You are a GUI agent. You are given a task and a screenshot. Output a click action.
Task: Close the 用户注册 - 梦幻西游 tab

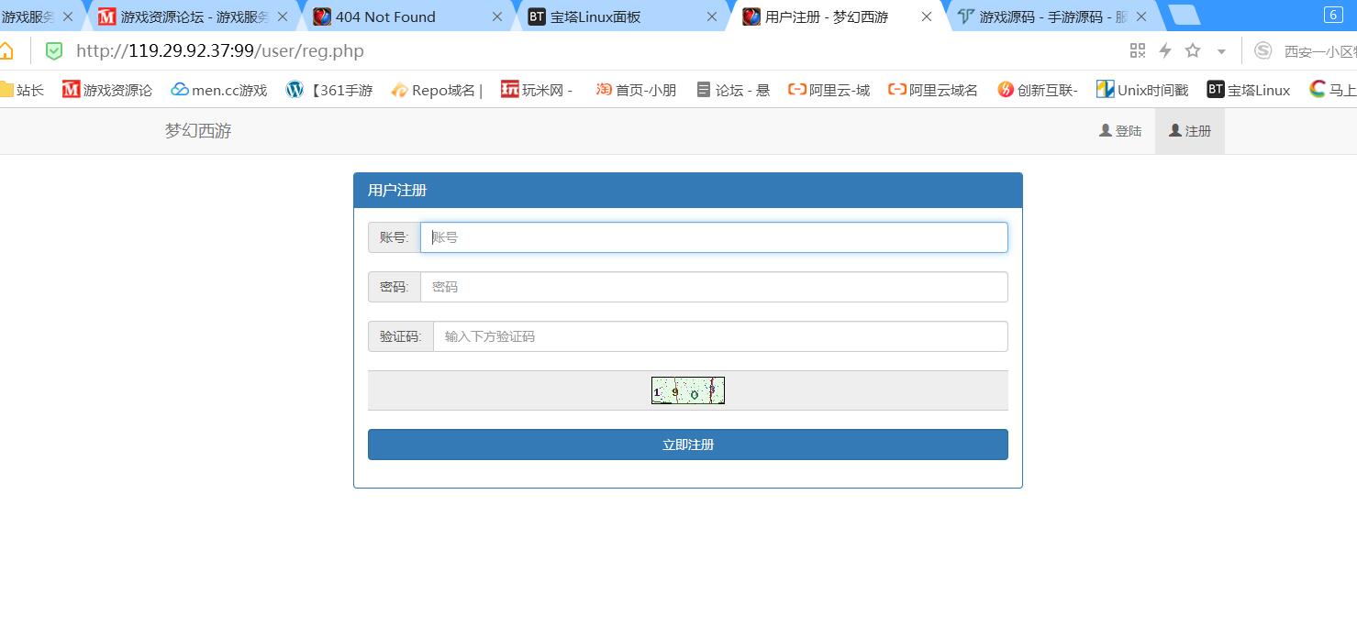pyautogui.click(x=927, y=16)
